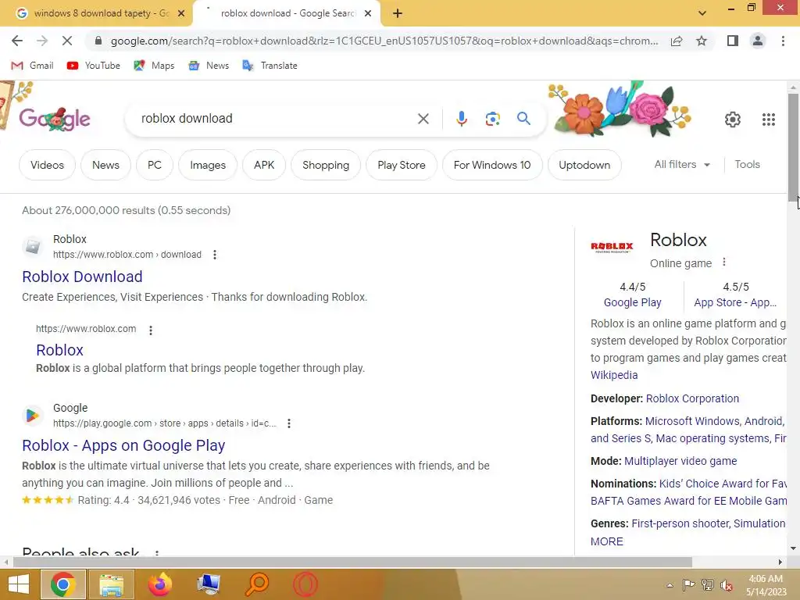Open more options beside Online game
Screen dimensions: 800x600
click(724, 262)
